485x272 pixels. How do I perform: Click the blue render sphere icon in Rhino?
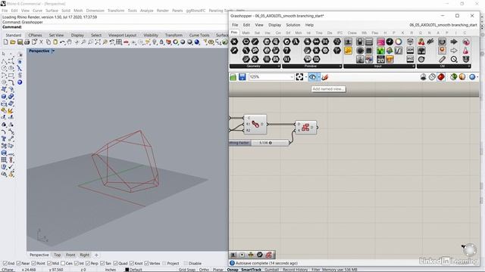tap(197, 42)
